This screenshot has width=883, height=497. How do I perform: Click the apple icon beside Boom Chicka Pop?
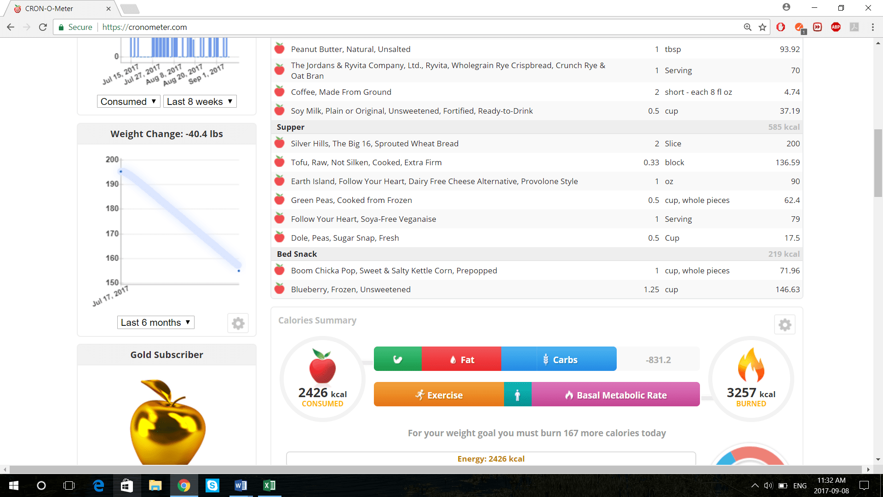click(279, 270)
